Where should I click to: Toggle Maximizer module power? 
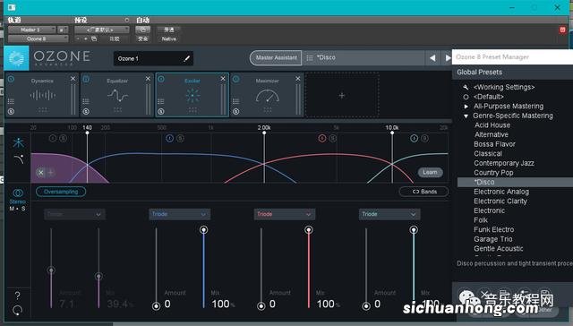click(x=236, y=79)
